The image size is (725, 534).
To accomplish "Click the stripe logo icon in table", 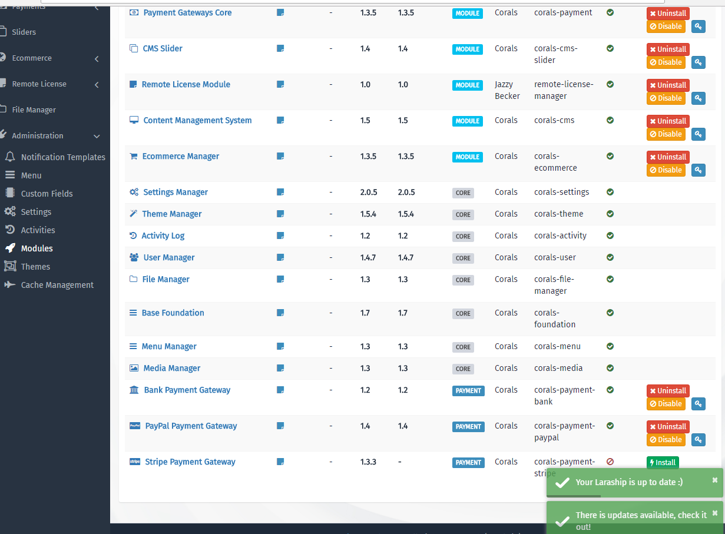I will (x=135, y=462).
